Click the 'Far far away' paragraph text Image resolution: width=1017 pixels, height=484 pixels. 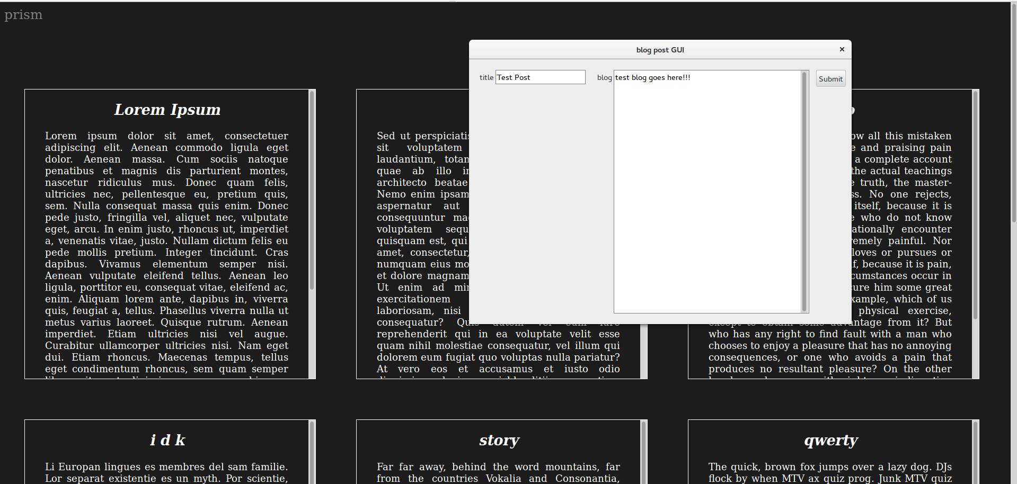click(498, 472)
